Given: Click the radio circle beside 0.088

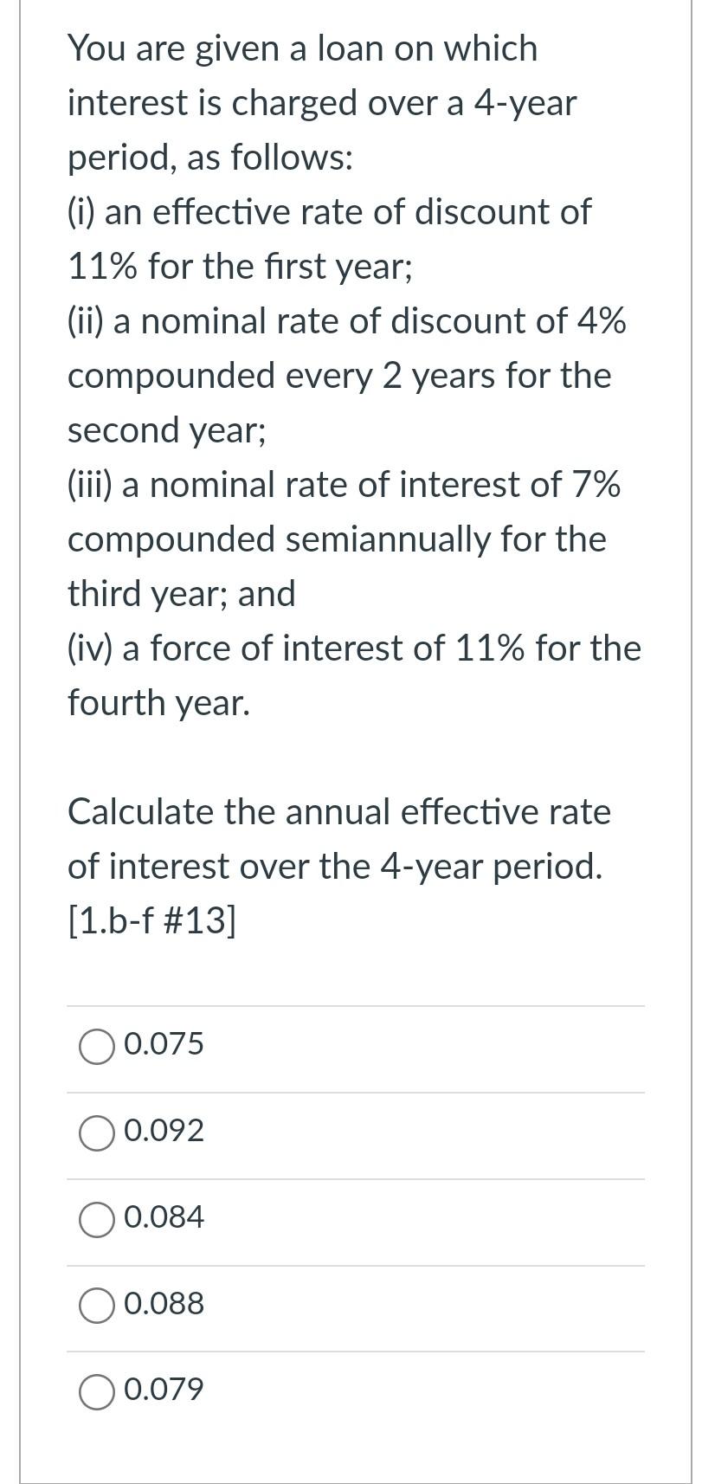Looking at the screenshot, I should click(x=98, y=1306).
